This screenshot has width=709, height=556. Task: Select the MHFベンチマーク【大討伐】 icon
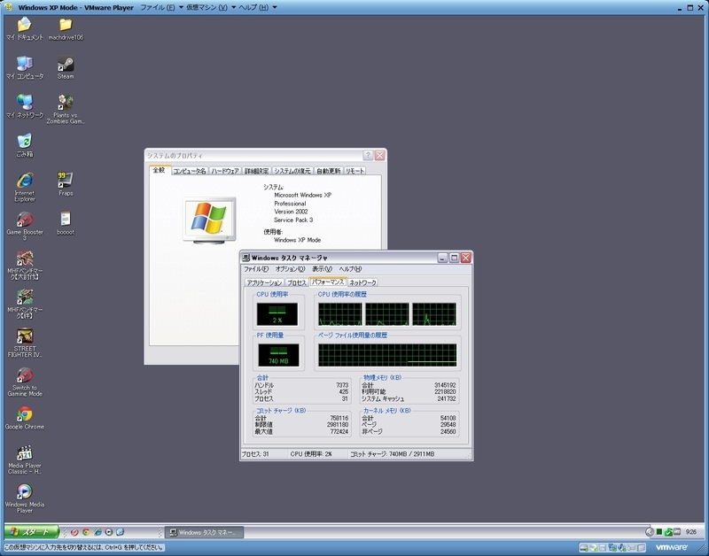click(25, 265)
